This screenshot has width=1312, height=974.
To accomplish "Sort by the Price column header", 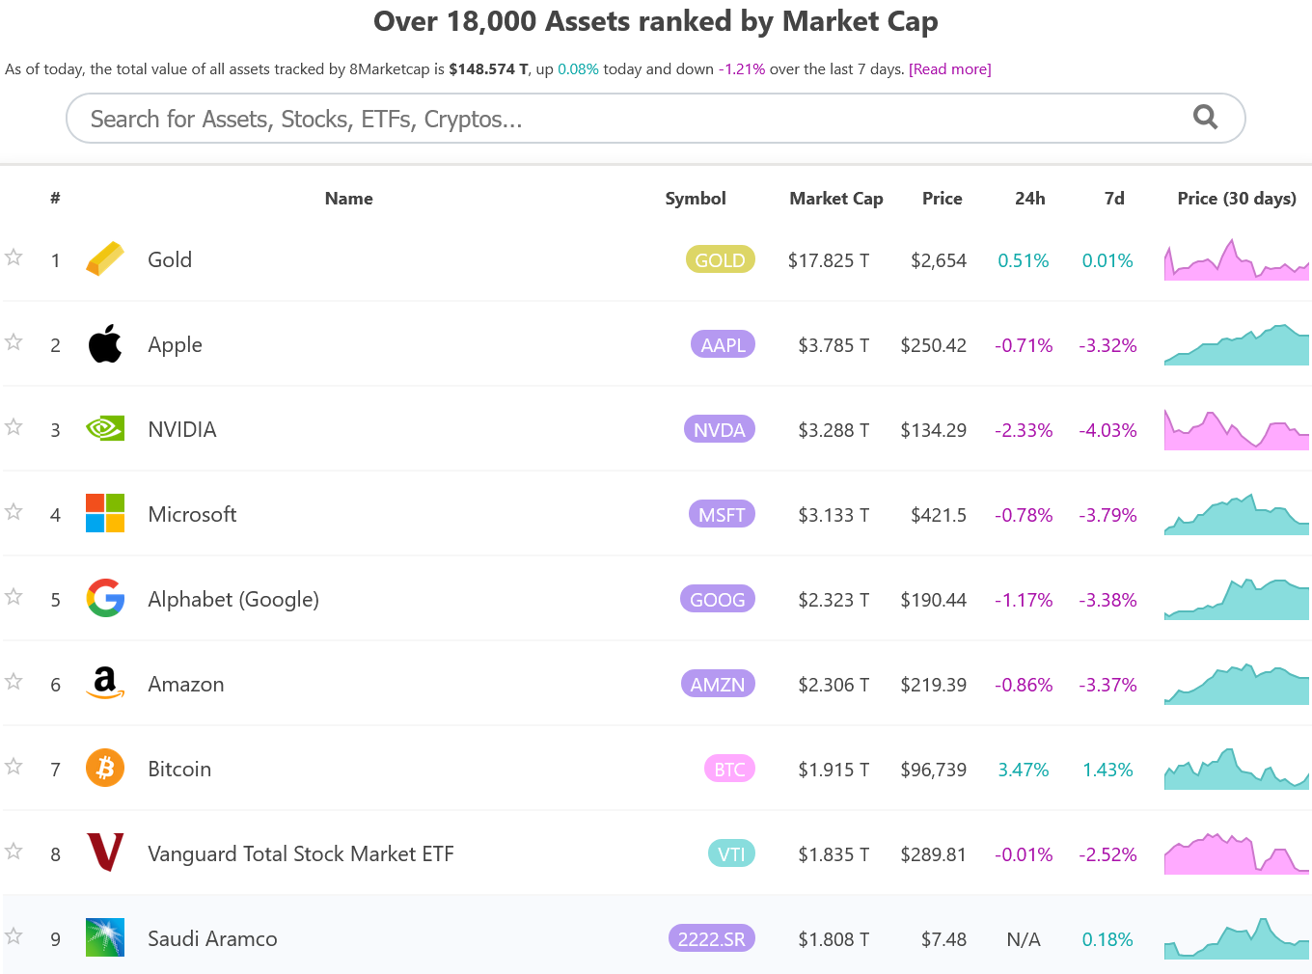I will coord(942,198).
